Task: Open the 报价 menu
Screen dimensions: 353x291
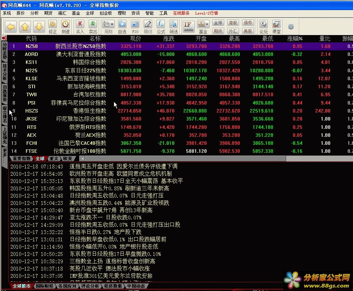Action: 20,13
